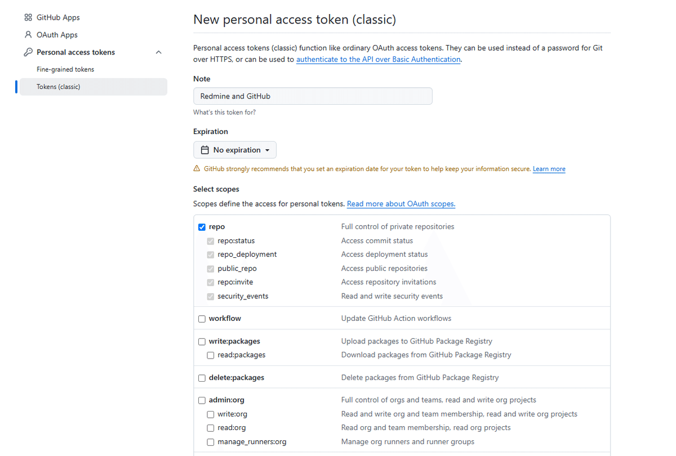Switch to Tokens (classic)
The height and width of the screenshot is (456, 676).
pyautogui.click(x=59, y=87)
